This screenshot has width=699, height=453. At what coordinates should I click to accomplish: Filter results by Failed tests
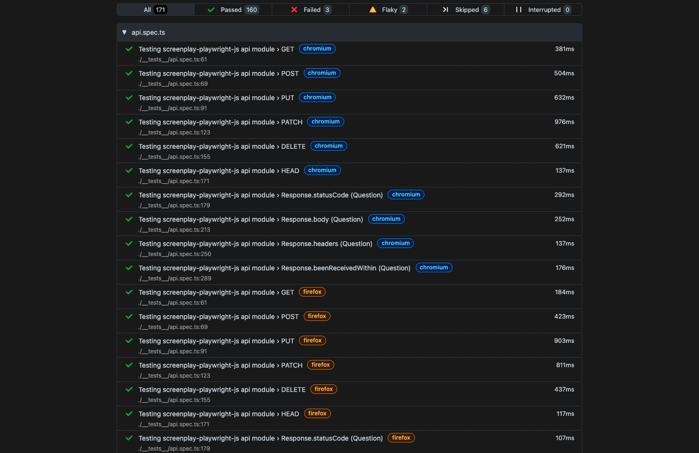point(310,10)
